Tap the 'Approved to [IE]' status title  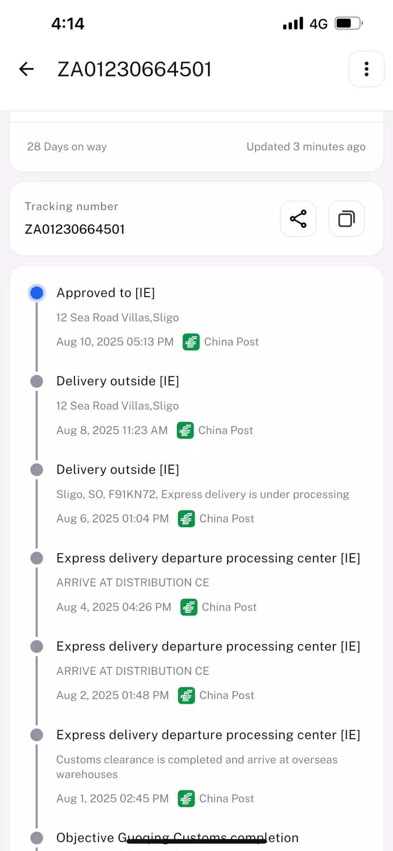[106, 293]
